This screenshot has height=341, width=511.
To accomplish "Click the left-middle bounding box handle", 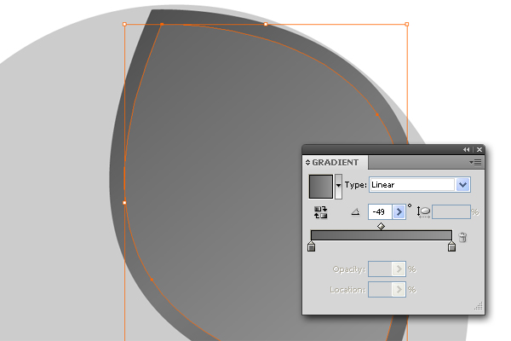I will 124,203.
